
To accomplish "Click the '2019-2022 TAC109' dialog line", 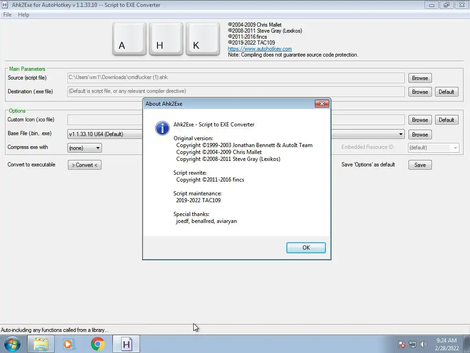I will tap(198, 200).
